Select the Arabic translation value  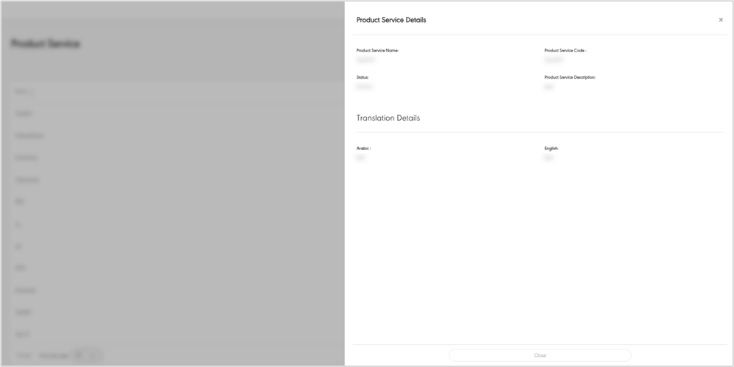pyautogui.click(x=360, y=157)
